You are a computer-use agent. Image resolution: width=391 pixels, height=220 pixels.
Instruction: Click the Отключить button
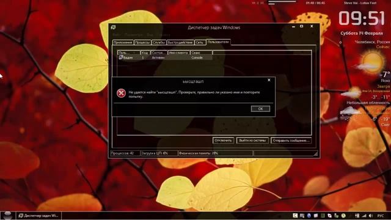223,141
